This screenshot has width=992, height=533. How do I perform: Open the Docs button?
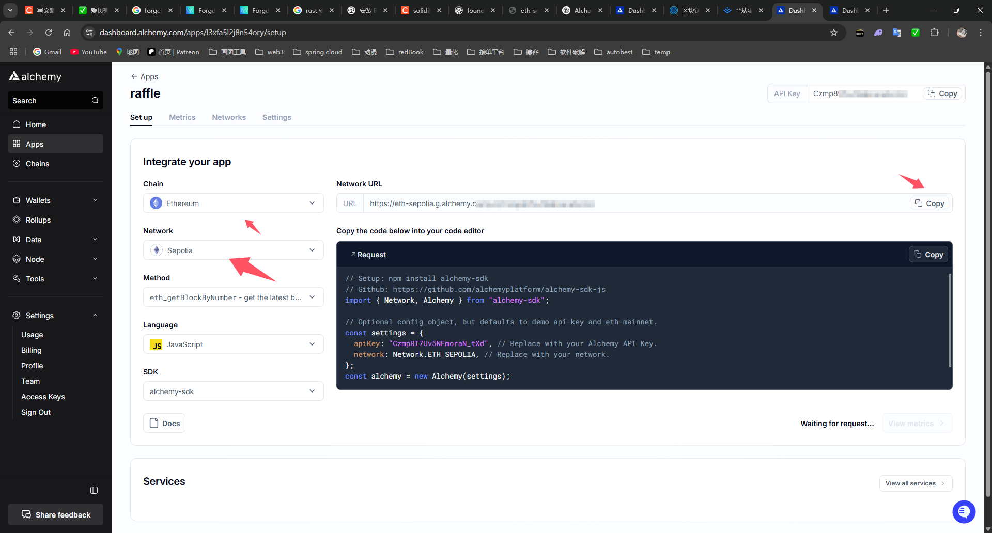coord(164,423)
